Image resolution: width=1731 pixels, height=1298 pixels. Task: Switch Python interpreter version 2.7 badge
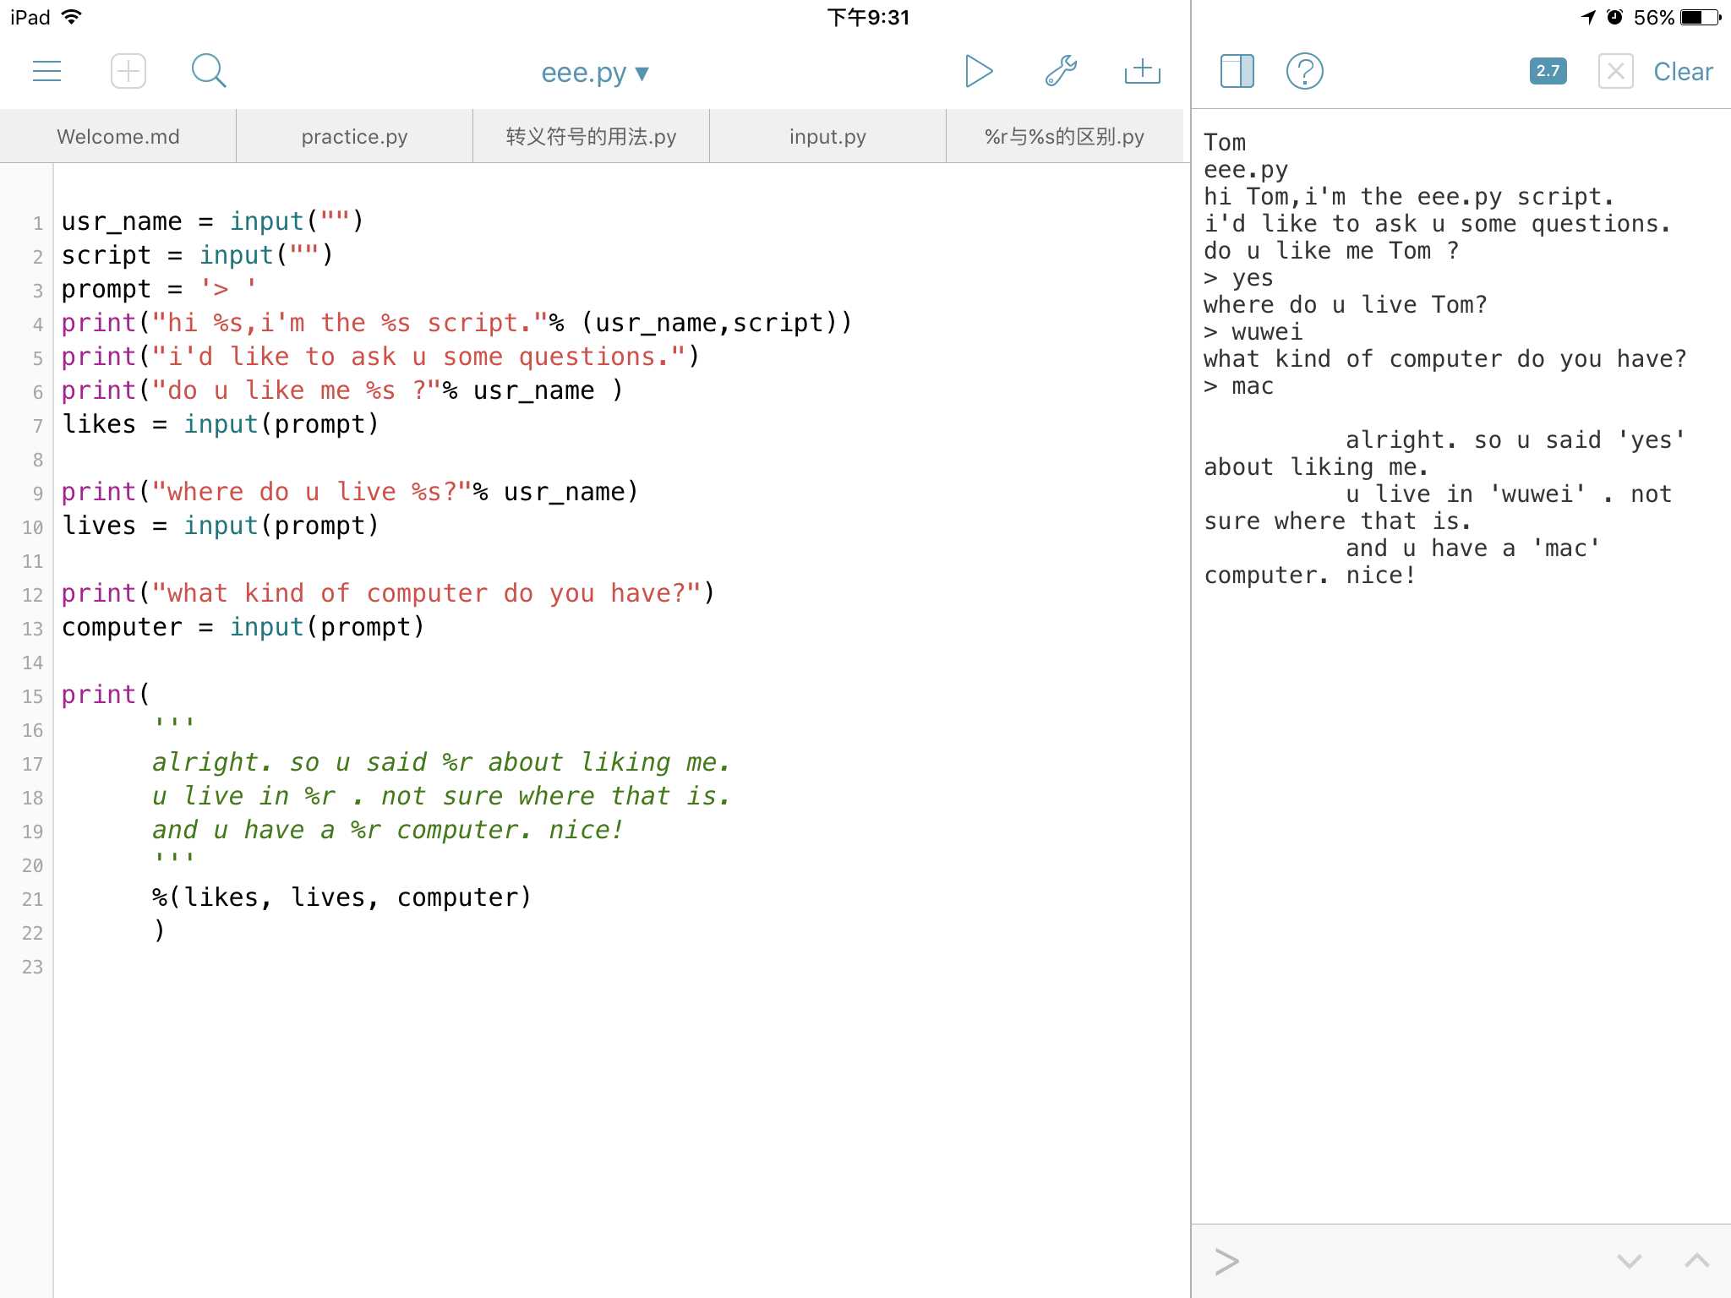(x=1548, y=71)
